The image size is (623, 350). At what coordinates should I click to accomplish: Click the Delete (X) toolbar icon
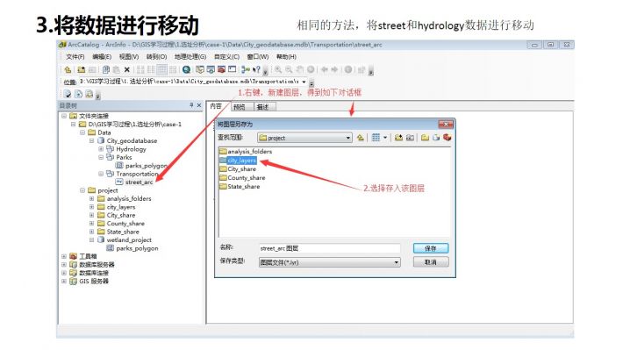point(126,69)
